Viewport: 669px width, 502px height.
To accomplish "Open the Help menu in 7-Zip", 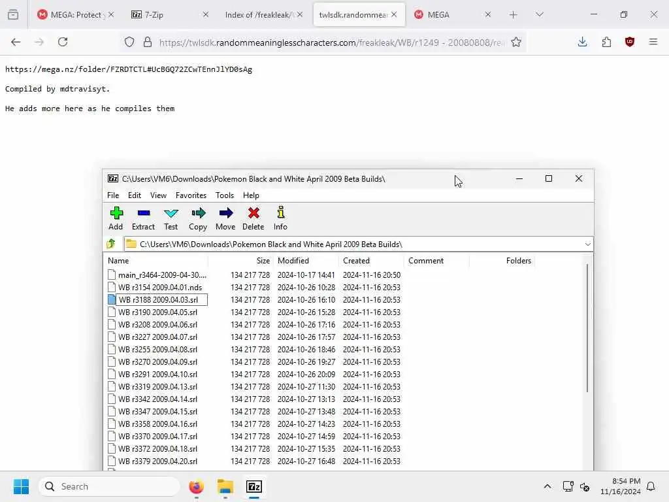I will pos(252,195).
